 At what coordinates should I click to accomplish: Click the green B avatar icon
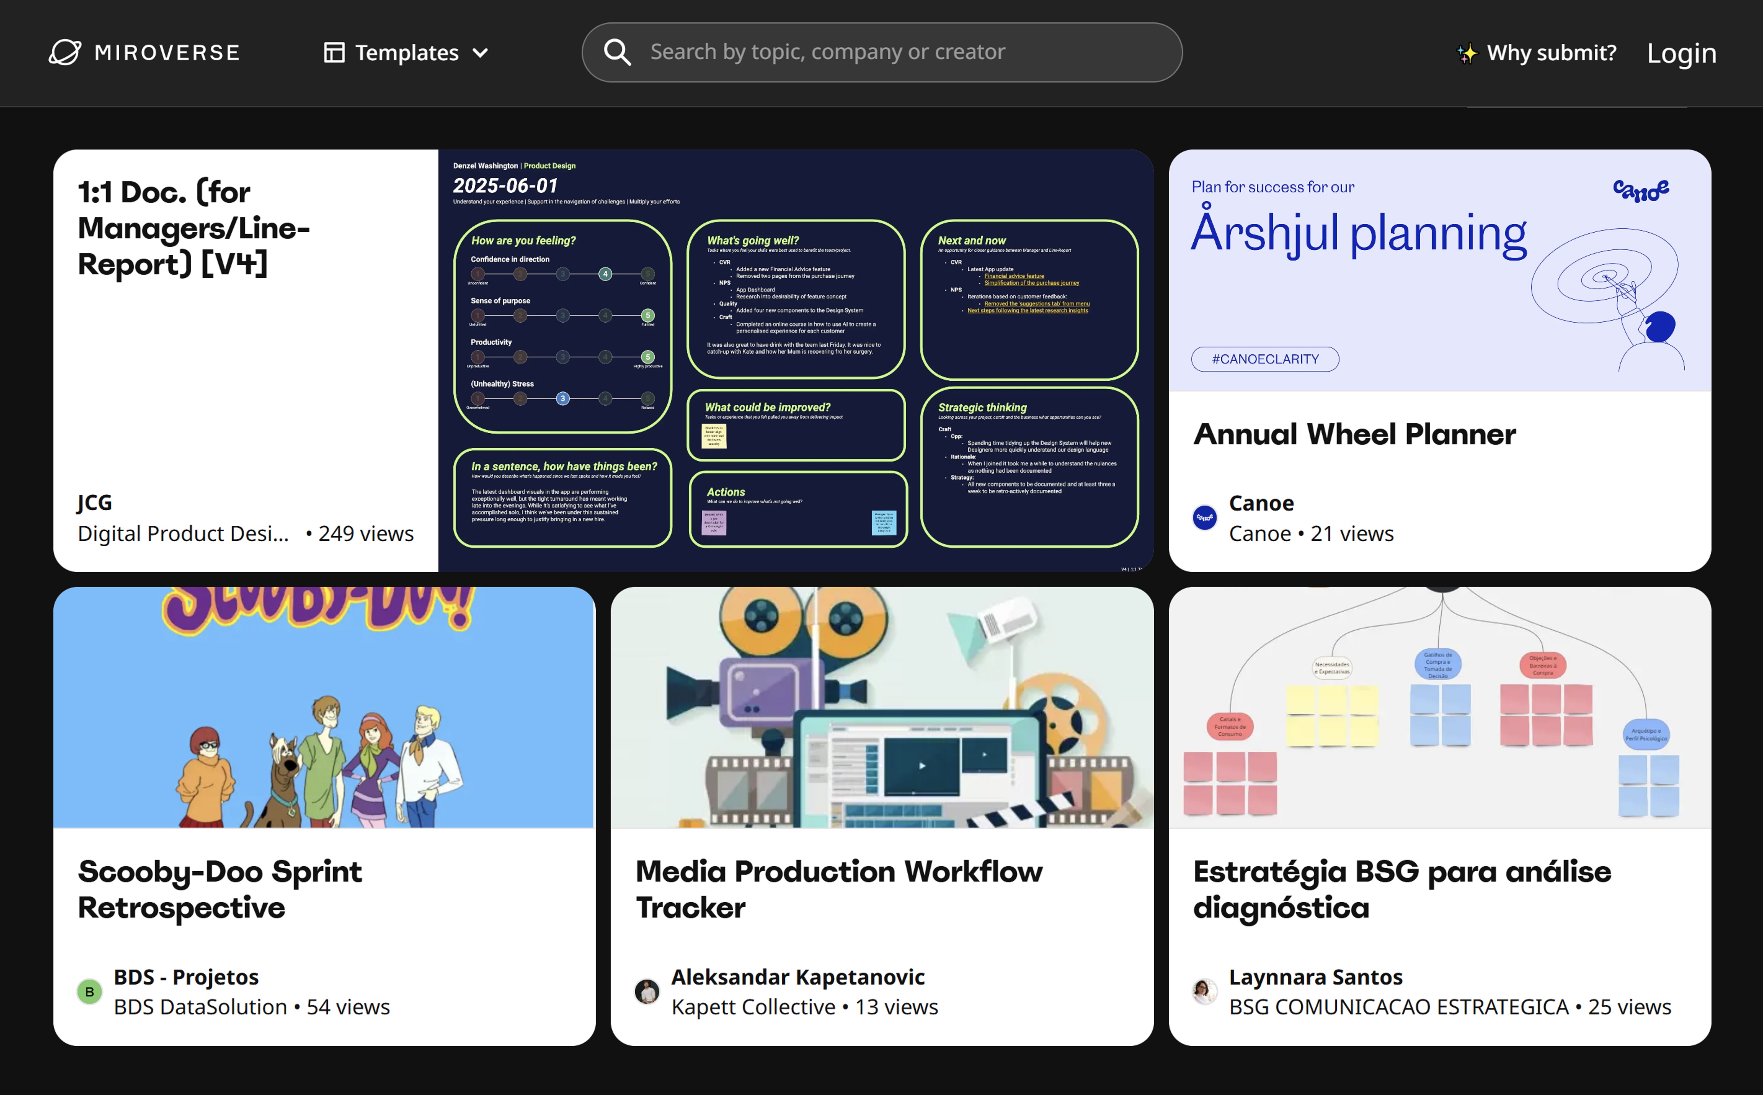pyautogui.click(x=90, y=991)
